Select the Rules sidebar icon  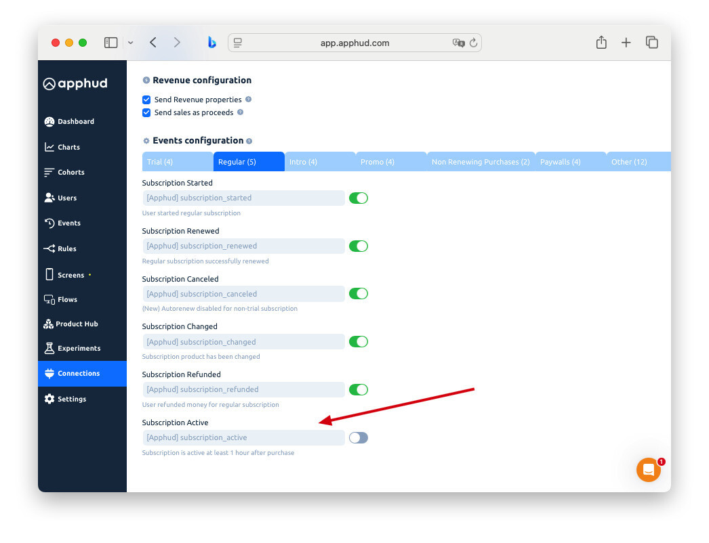(50, 248)
